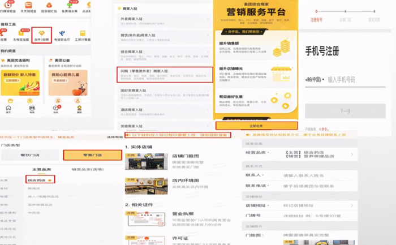The image size is (396, 245).
Task: Switch to the 主营品类 tab
Action: click(42, 169)
